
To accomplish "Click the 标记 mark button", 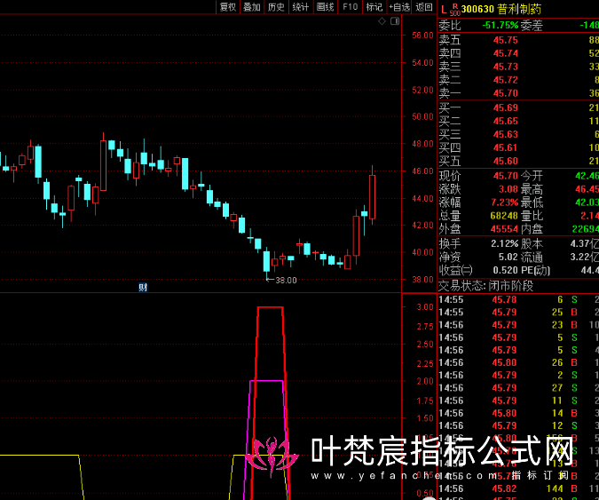I will point(374,7).
